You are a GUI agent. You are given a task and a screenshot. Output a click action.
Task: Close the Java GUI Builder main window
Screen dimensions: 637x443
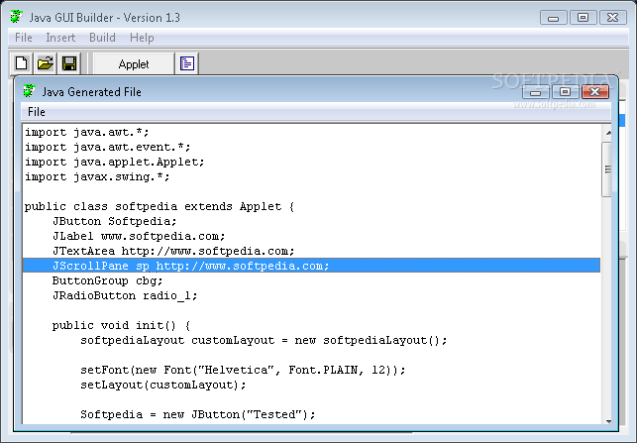point(612,18)
